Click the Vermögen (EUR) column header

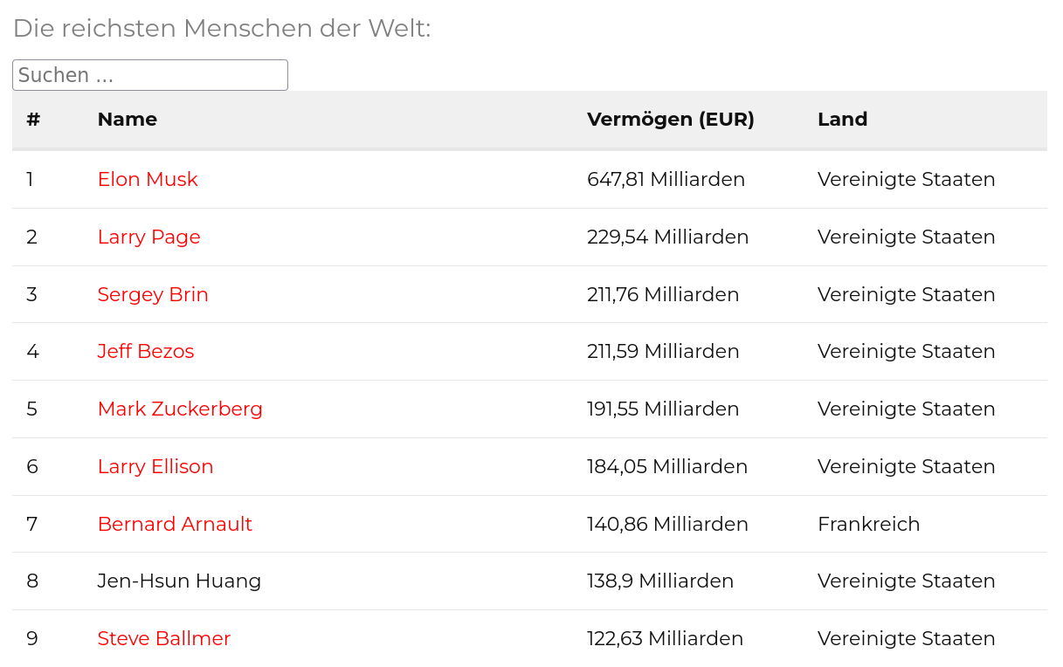(670, 120)
